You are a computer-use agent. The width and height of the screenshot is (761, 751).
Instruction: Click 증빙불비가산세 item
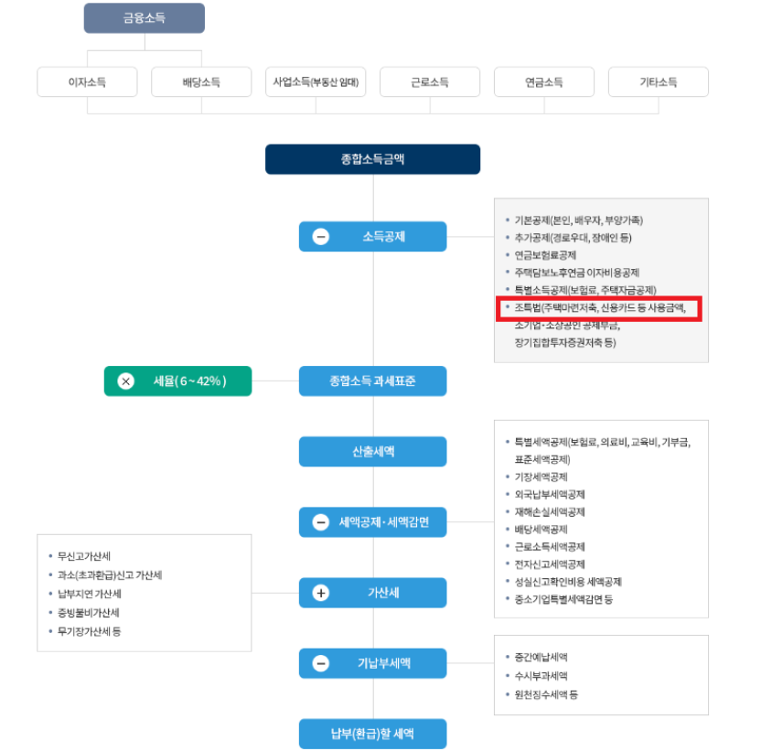[89, 613]
